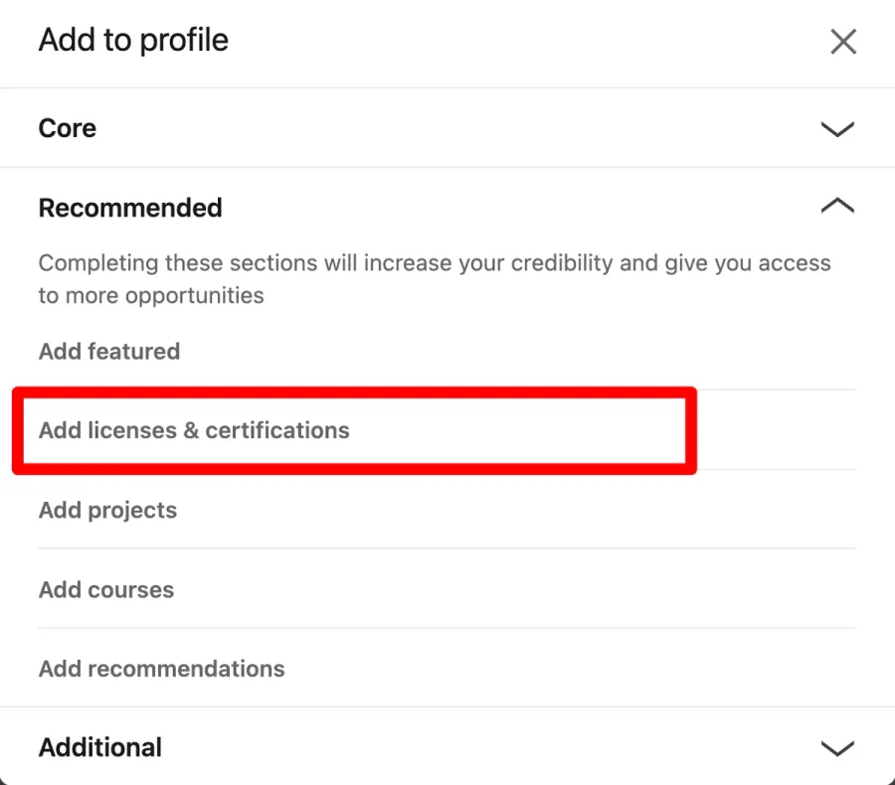Click the Core section header
This screenshot has width=895, height=785.
tap(67, 128)
